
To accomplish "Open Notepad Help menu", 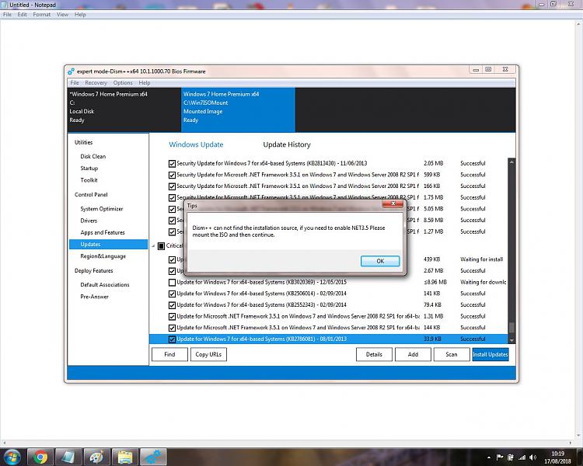I will [x=80, y=15].
